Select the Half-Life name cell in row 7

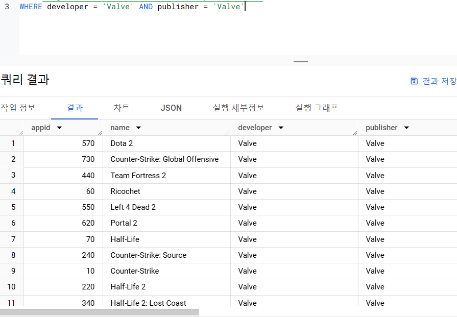tap(166, 239)
